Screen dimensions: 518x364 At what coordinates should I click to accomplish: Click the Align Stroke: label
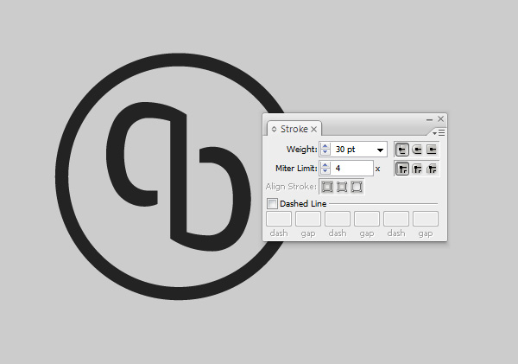[291, 187]
